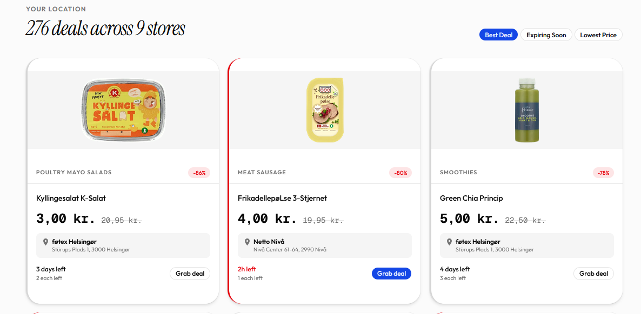Click the føtex Helsingør location on smoothie card
Image resolution: width=641 pixels, height=314 pixels.
point(526,245)
